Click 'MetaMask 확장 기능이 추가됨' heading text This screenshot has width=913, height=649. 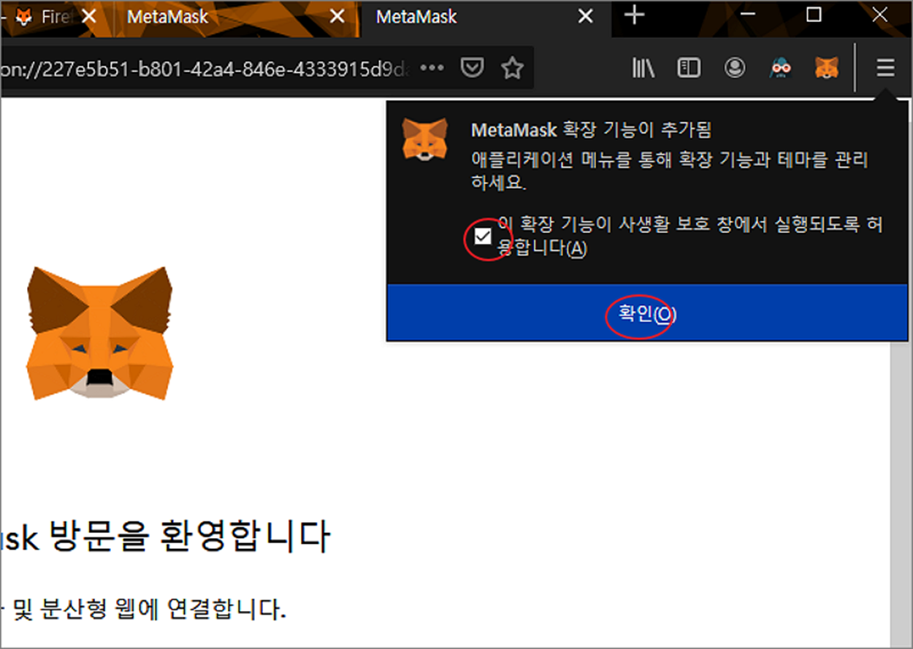591,130
